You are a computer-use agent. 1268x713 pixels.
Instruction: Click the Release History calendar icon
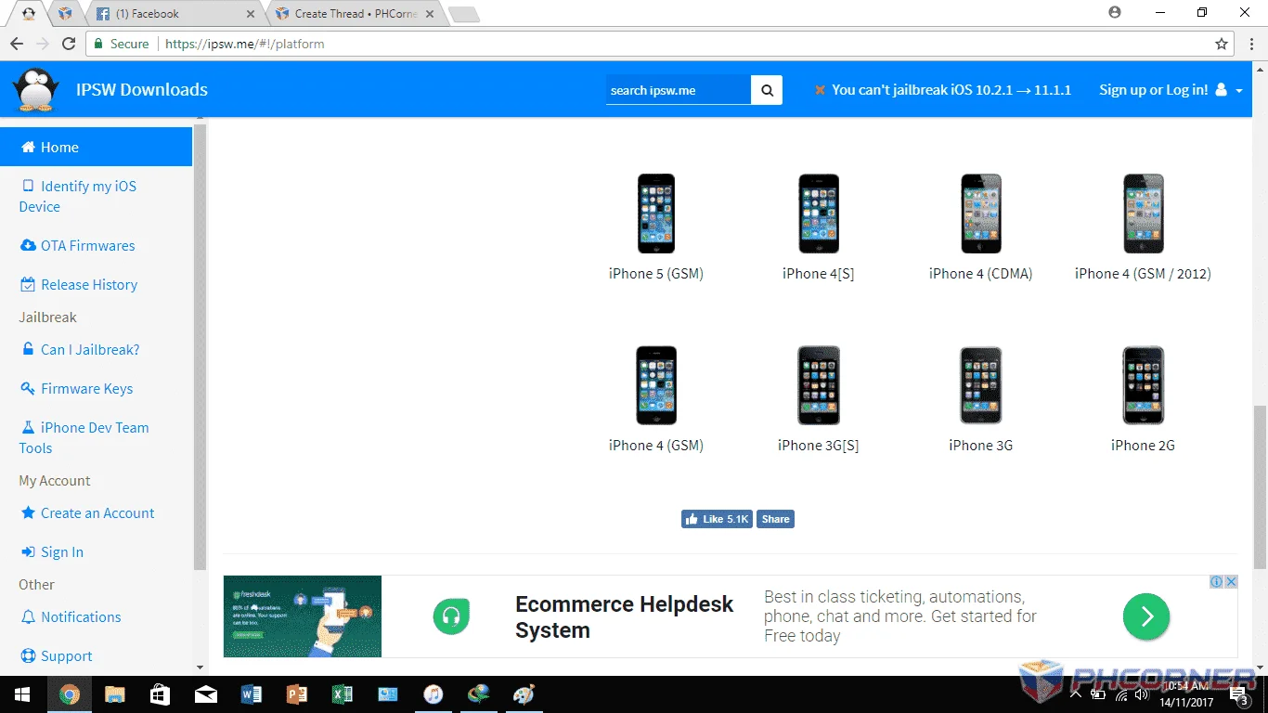[x=28, y=285]
